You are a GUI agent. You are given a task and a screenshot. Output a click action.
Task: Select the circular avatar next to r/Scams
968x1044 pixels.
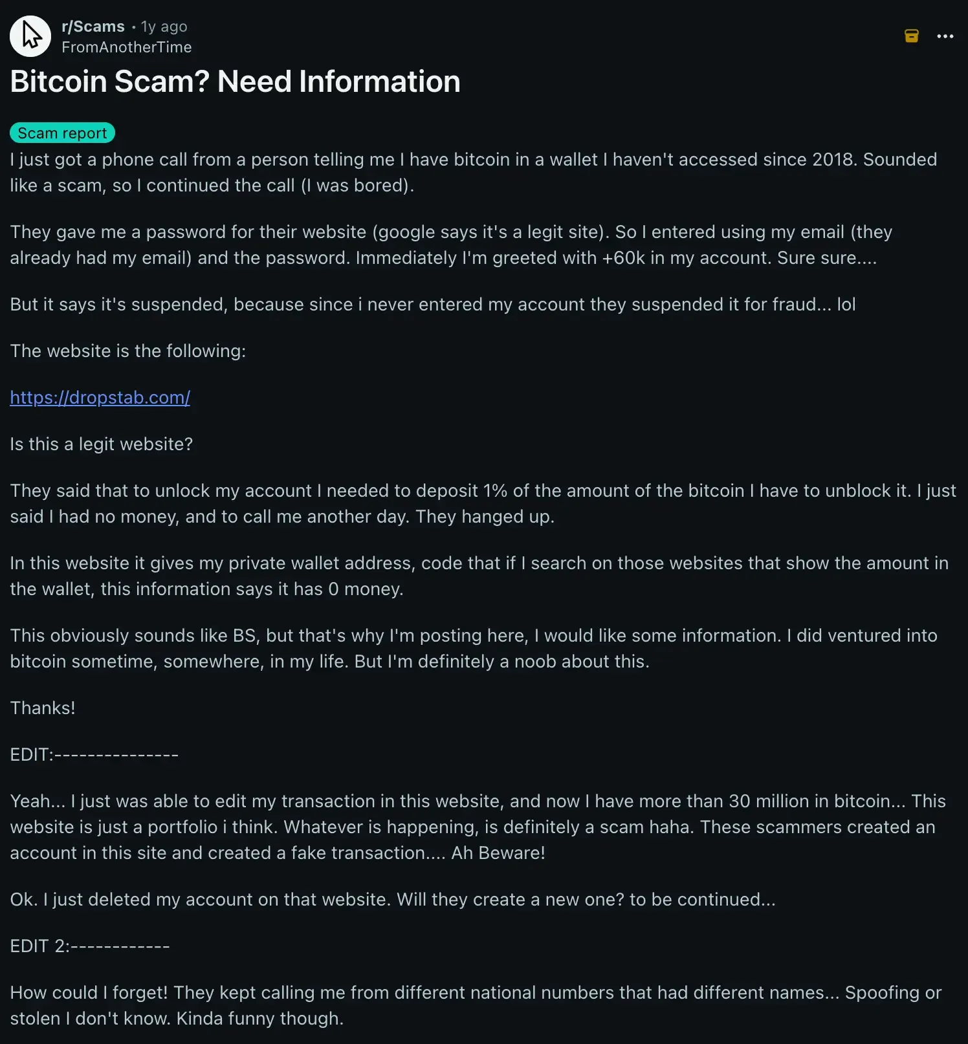tap(30, 36)
